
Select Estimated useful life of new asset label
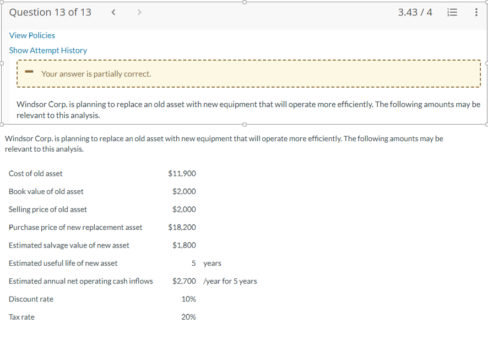tap(63, 263)
